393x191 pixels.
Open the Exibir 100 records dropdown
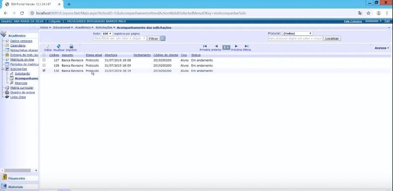click(107, 34)
